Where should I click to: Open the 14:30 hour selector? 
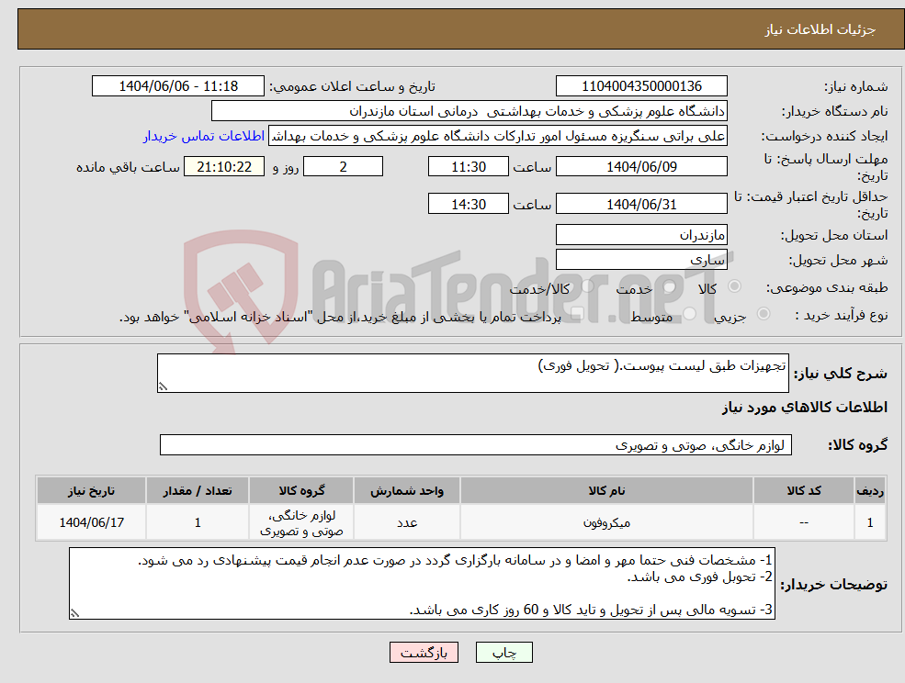click(x=469, y=203)
